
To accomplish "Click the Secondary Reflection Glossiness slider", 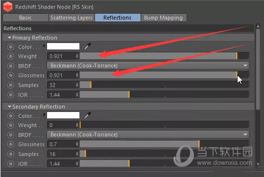I will point(165,144).
